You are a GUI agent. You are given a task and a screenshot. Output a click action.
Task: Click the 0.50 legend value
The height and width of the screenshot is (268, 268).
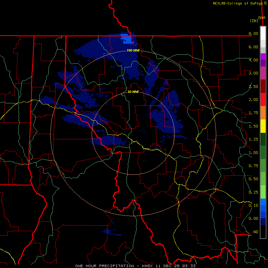pos(253,179)
